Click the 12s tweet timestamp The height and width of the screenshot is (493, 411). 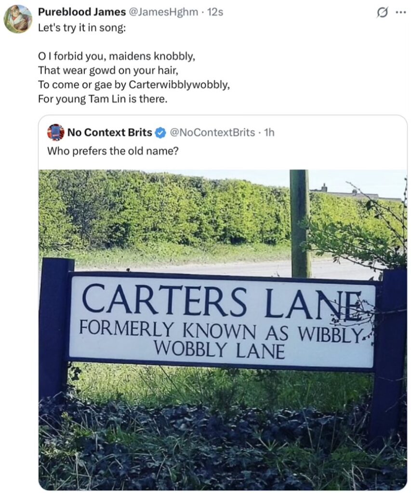coord(215,12)
